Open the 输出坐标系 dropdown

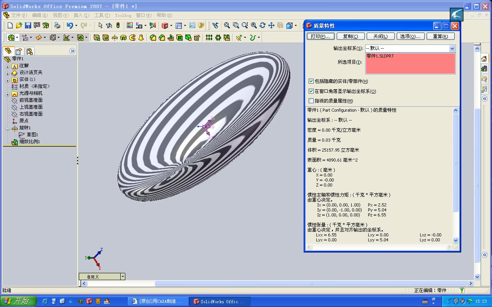[x=452, y=48]
